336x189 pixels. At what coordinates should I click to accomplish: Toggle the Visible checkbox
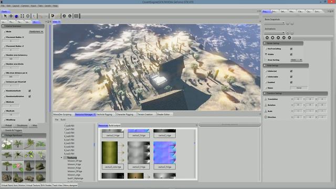(291, 55)
